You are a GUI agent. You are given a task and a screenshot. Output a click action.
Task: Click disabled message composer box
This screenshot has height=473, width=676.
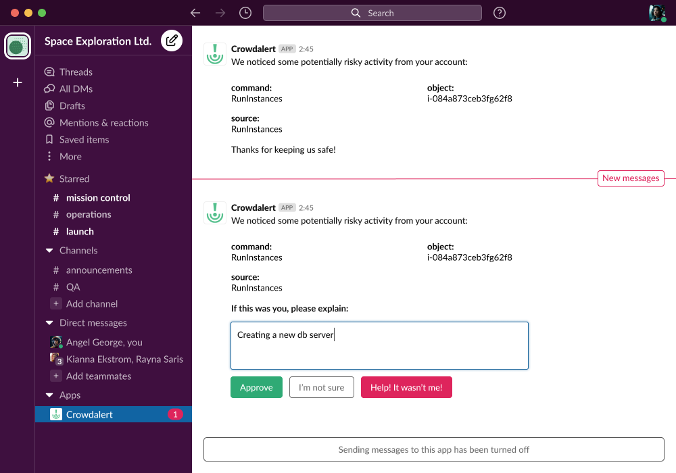pos(434,449)
